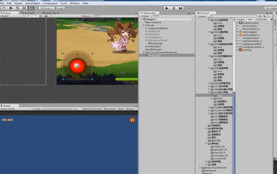Image resolution: width=277 pixels, height=174 pixels.
Task: Toggle 2D view in Scene toolbar
Action: point(28,16)
